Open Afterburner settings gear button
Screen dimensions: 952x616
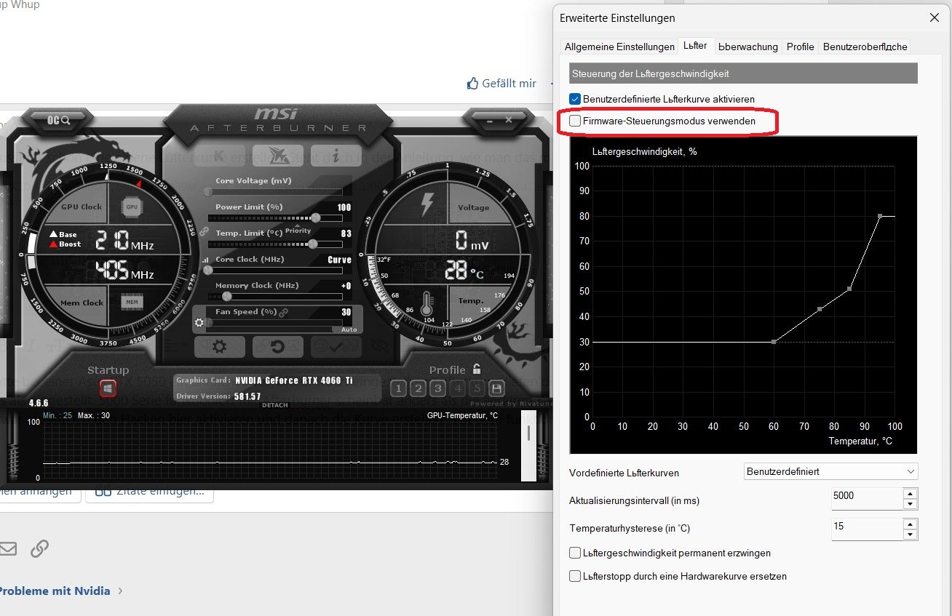point(219,347)
